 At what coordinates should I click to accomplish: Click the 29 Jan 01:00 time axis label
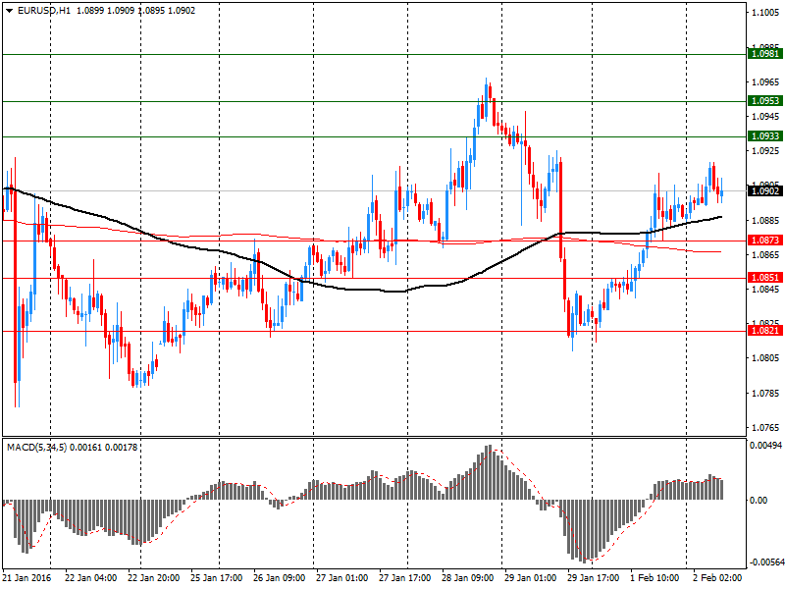pyautogui.click(x=530, y=578)
